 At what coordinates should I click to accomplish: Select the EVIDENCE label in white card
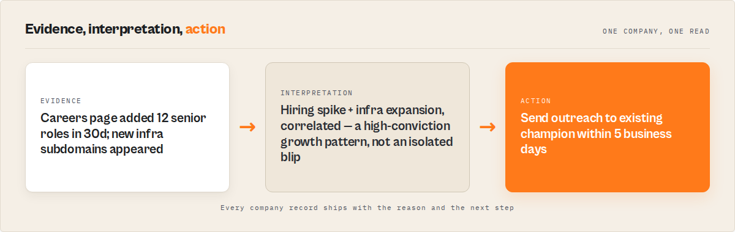click(x=61, y=101)
